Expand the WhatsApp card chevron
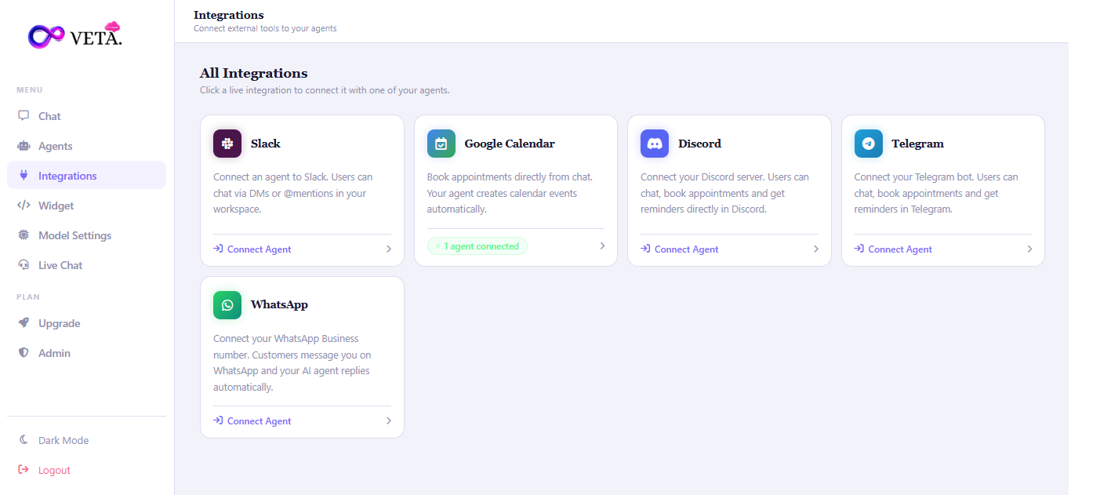 pyautogui.click(x=388, y=420)
